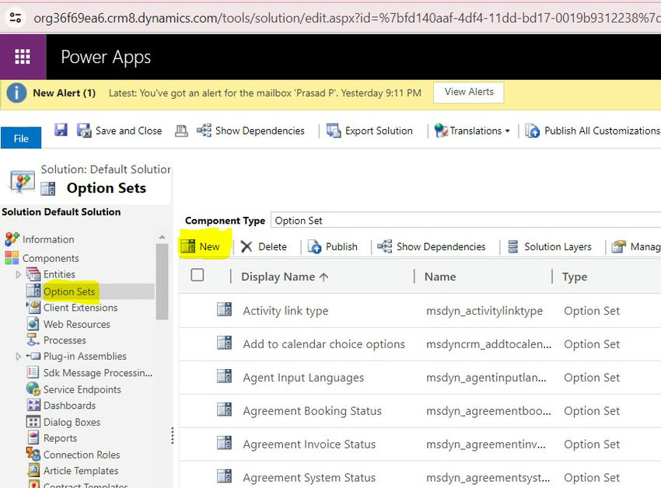Export the solution
The image size is (661, 488).
[x=370, y=131]
